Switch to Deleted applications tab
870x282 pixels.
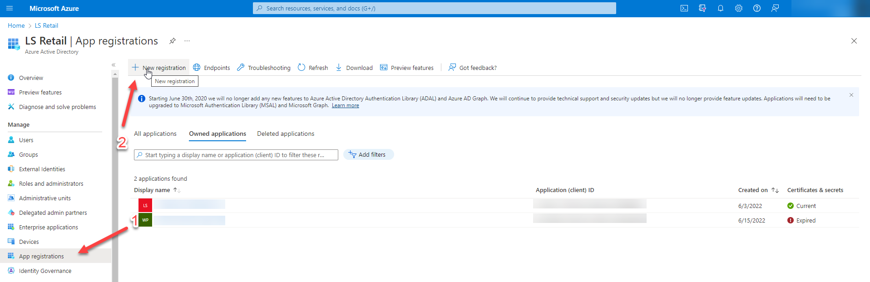tap(286, 134)
